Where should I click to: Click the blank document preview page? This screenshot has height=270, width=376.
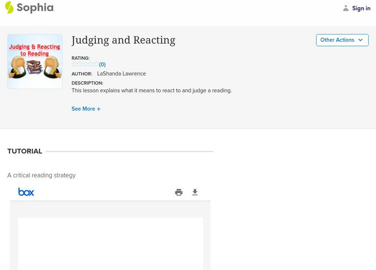110,243
